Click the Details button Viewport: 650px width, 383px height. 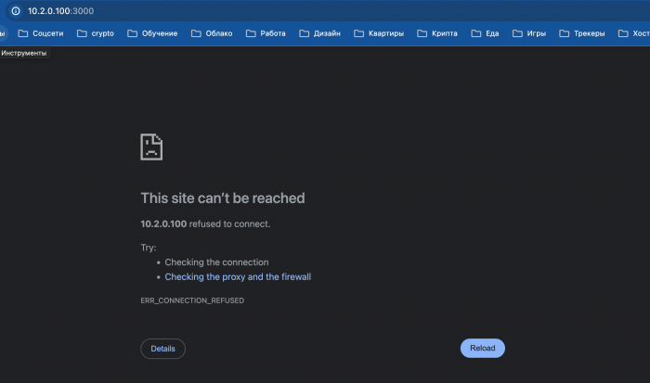(x=162, y=349)
